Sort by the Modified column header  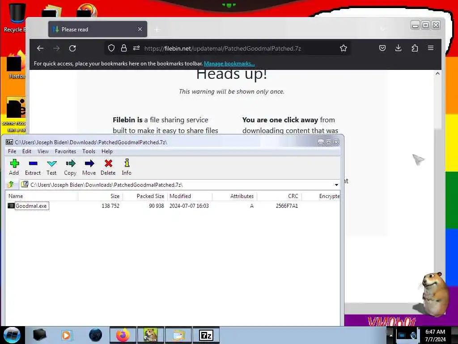point(190,196)
